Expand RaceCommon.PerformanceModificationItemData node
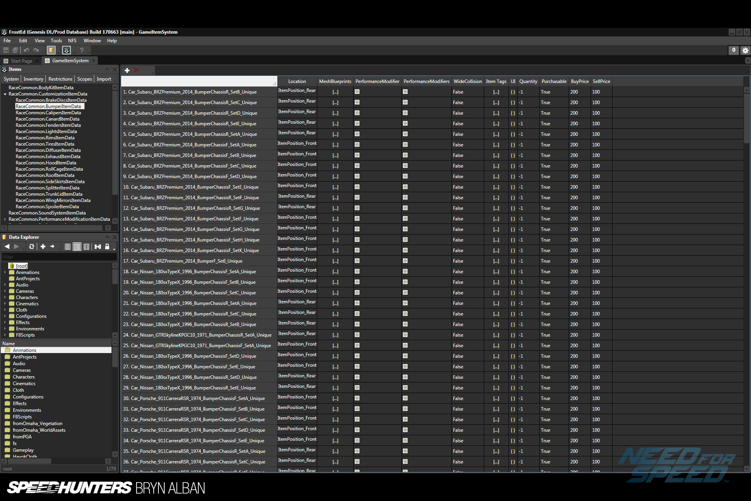Screen dimensions: 751x501 (x=5, y=220)
